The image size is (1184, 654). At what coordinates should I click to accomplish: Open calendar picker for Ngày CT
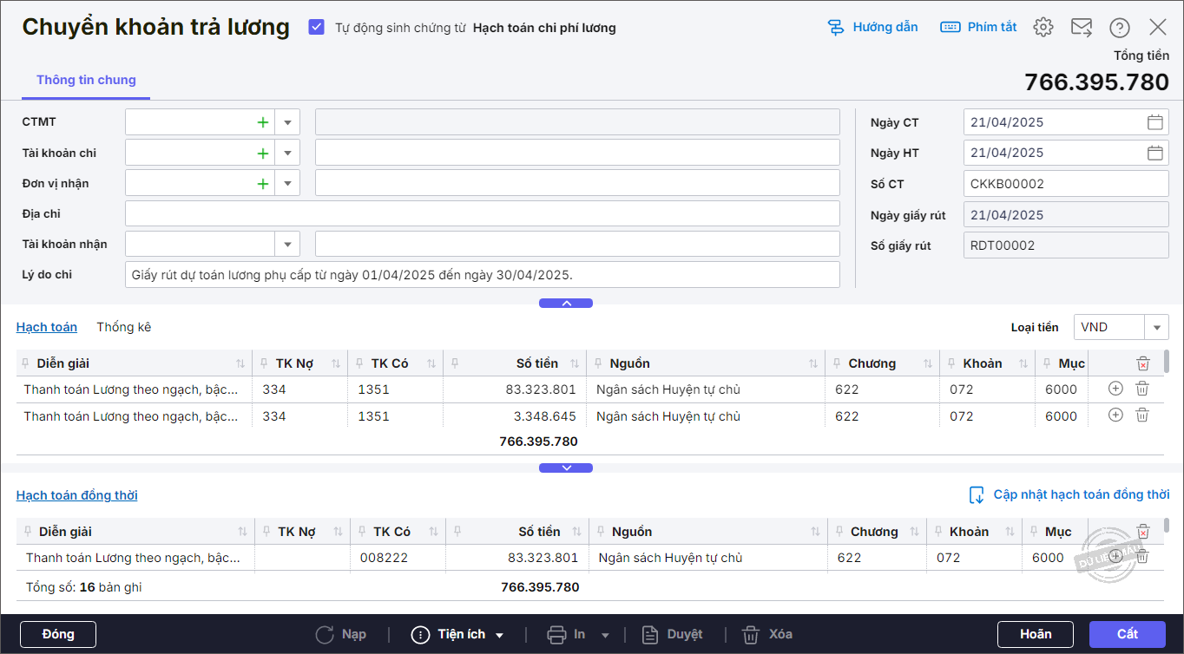coord(1154,122)
